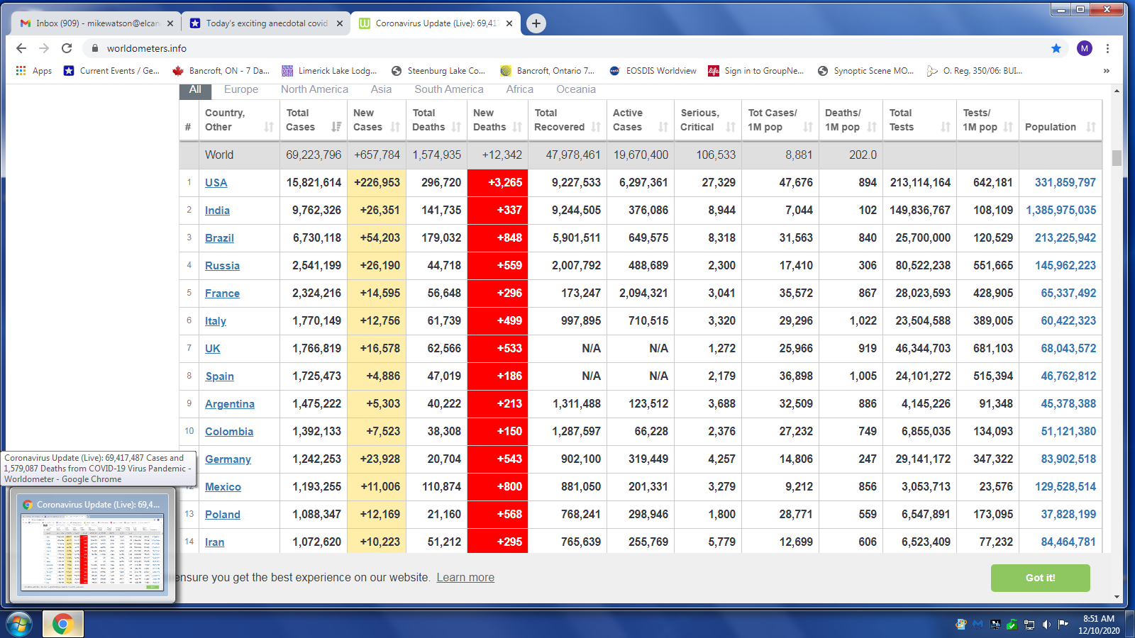
Task: Open the Russia country link
Action: click(222, 266)
